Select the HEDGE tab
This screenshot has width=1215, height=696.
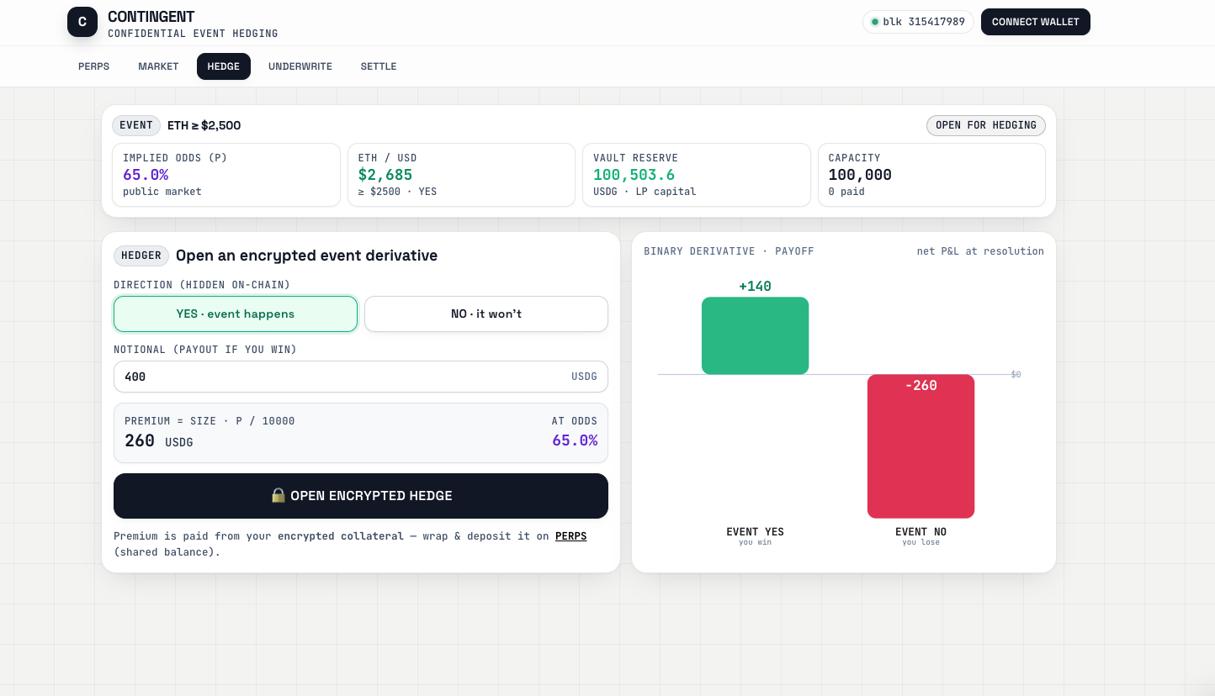pos(224,66)
